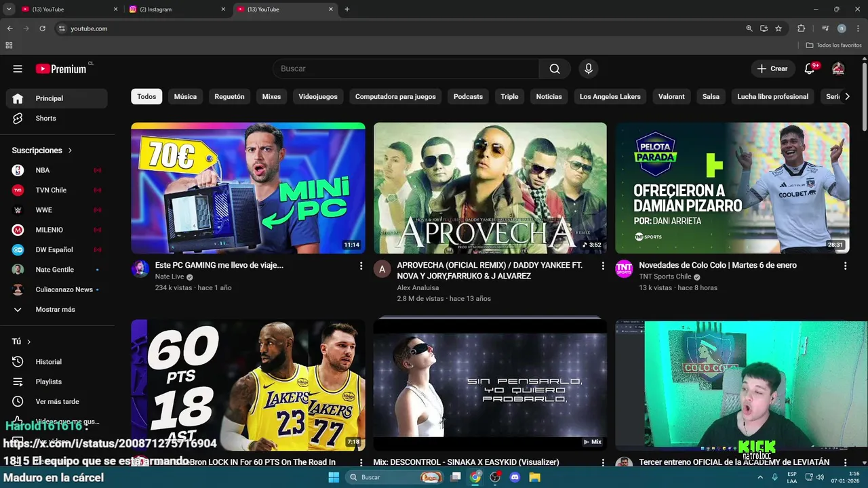Select Lucha libre profesional chip
The width and height of the screenshot is (868, 488).
pyautogui.click(x=772, y=96)
